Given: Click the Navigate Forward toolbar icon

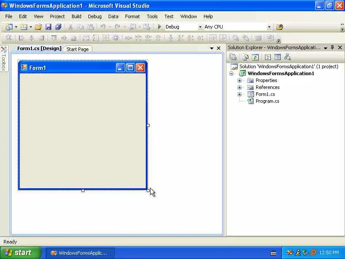Looking at the screenshot, I should pyautogui.click(x=147, y=27).
